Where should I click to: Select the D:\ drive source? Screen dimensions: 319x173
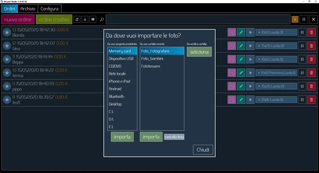click(122, 119)
